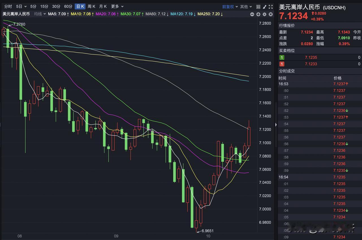This screenshot has height=240, width=362.
Task: Switch to 周K weekly chart
Action: coord(91,6)
